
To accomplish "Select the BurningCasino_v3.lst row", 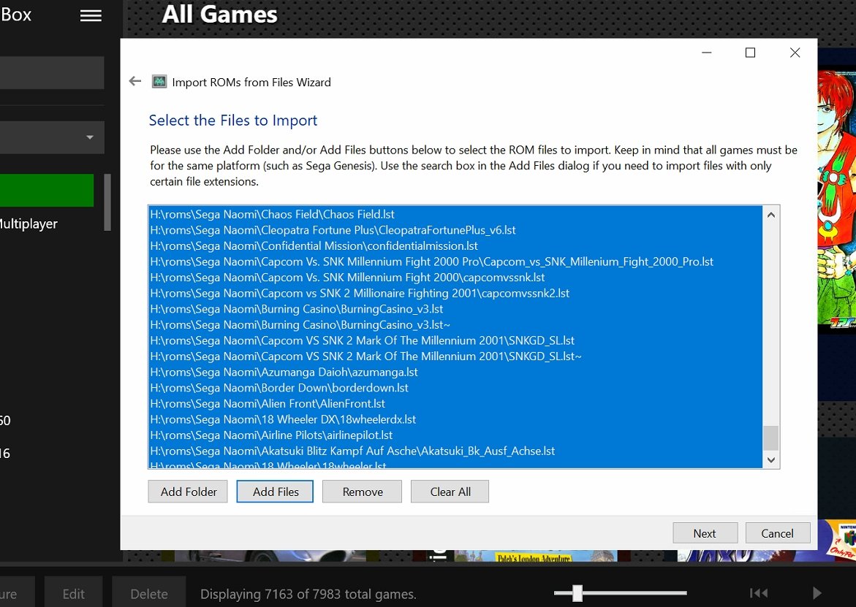I will coord(455,309).
